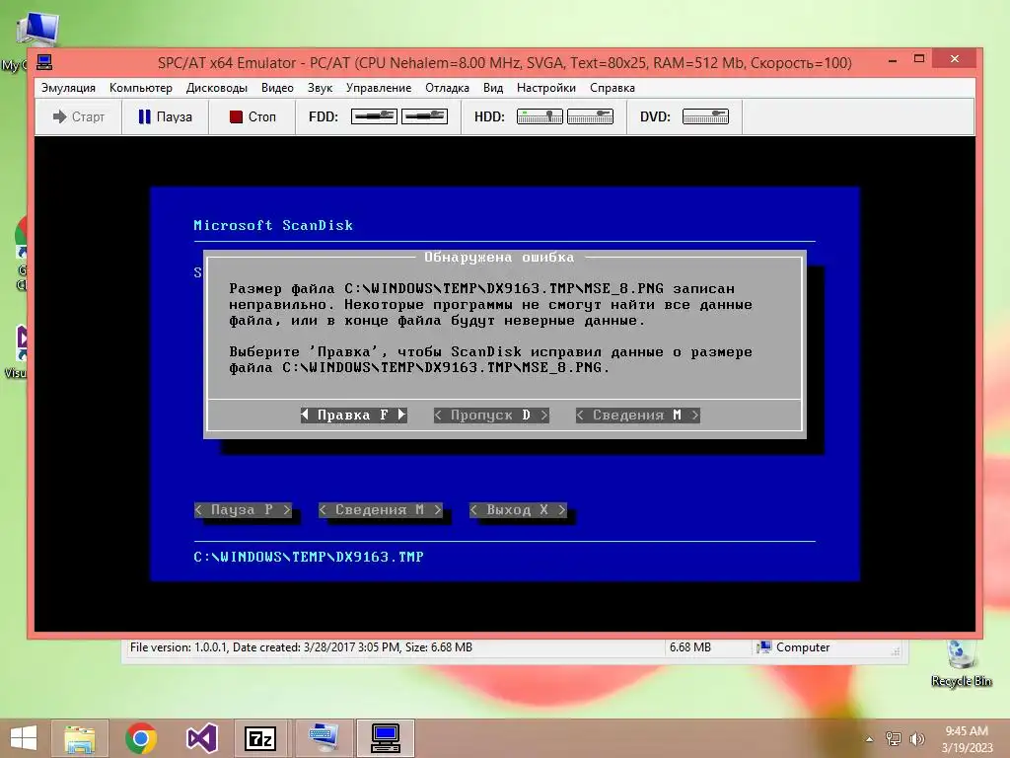Stop emulation with Стоп button
This screenshot has width=1010, height=758.
(x=252, y=116)
